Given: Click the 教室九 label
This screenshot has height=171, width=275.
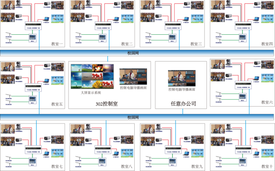Looking at the screenshot, I should (x=197, y=166).
